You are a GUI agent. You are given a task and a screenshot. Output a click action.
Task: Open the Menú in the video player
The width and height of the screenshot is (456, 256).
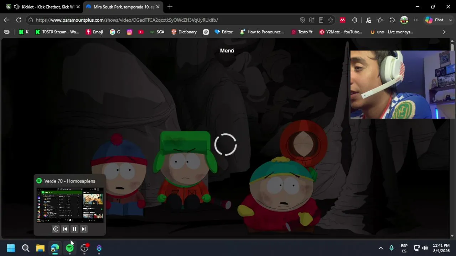pyautogui.click(x=227, y=50)
